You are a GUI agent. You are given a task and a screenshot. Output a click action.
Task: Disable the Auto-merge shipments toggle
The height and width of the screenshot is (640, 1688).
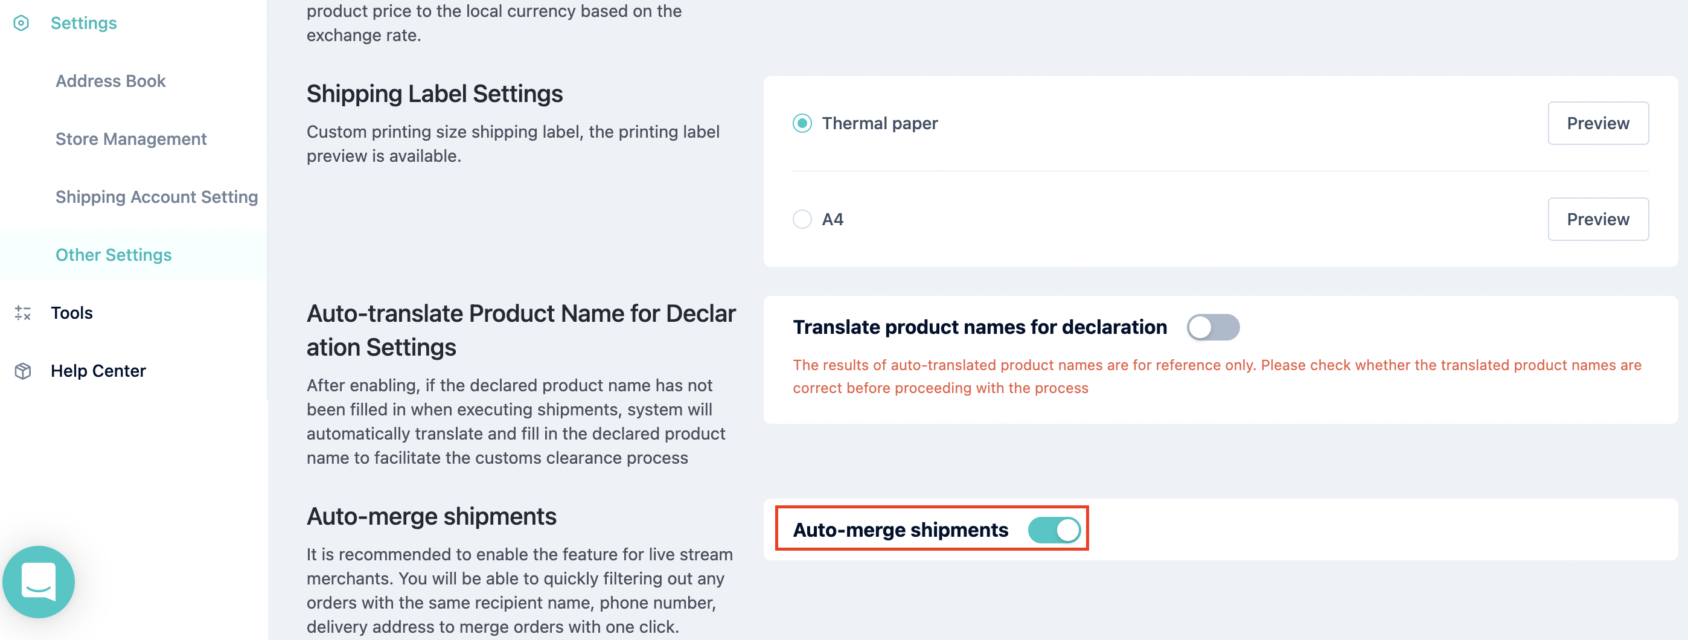pyautogui.click(x=1053, y=530)
